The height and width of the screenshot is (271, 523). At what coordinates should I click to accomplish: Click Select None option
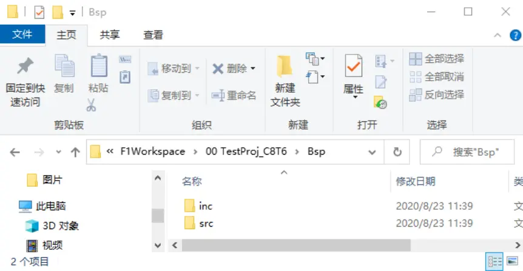click(x=437, y=77)
